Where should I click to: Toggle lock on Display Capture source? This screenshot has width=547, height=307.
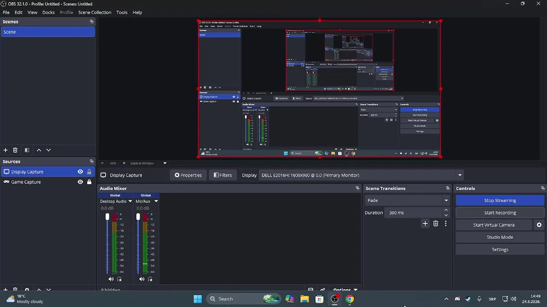coord(89,172)
